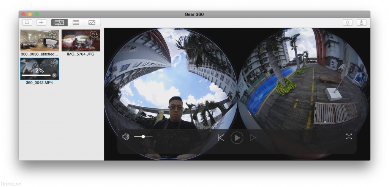Click the 360 badge on 360_0036_stitched thumbnail
Viewport: 389px width, 187px height.
point(53,35)
